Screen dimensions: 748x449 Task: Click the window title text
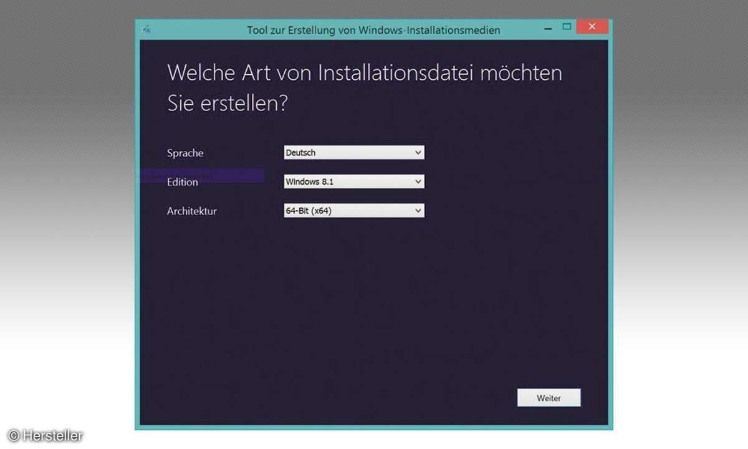pyautogui.click(x=373, y=30)
